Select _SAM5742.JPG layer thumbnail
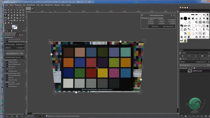Image resolution: width=210 pixels, height=118 pixels. coord(190,71)
